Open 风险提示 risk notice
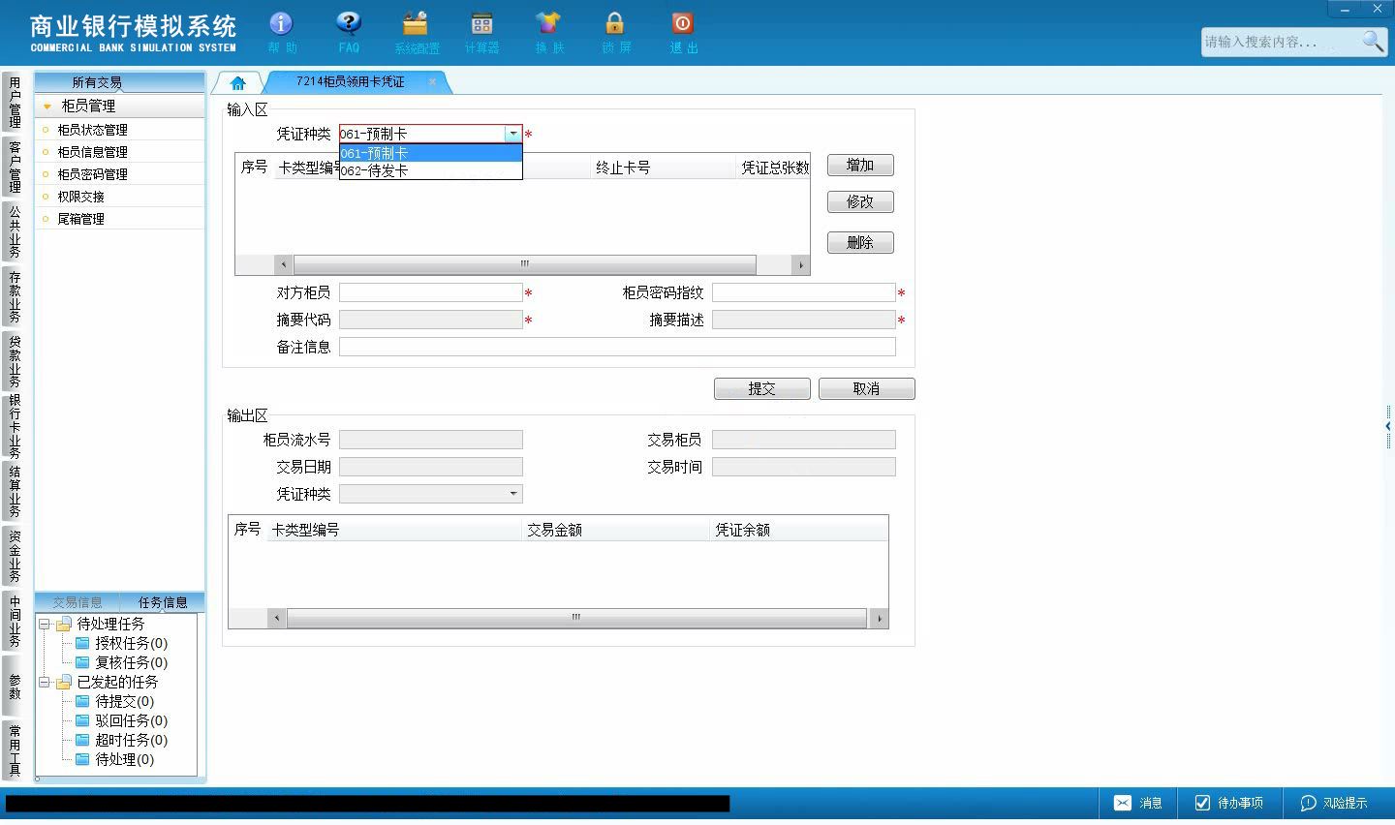The height and width of the screenshot is (825, 1395). pos(1334,803)
